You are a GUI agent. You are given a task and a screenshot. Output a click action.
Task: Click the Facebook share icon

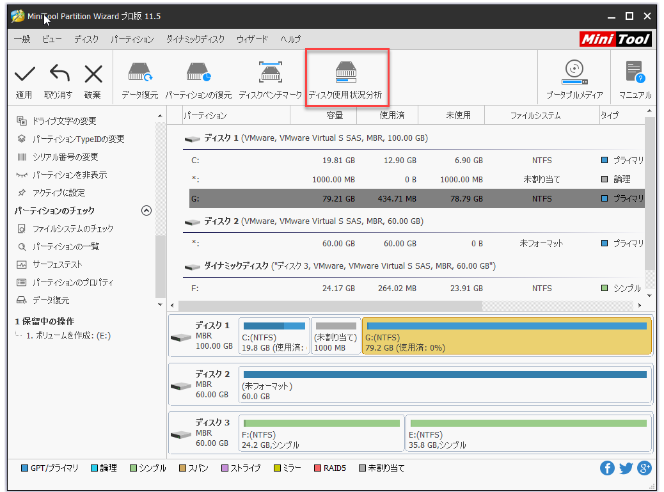(607, 468)
